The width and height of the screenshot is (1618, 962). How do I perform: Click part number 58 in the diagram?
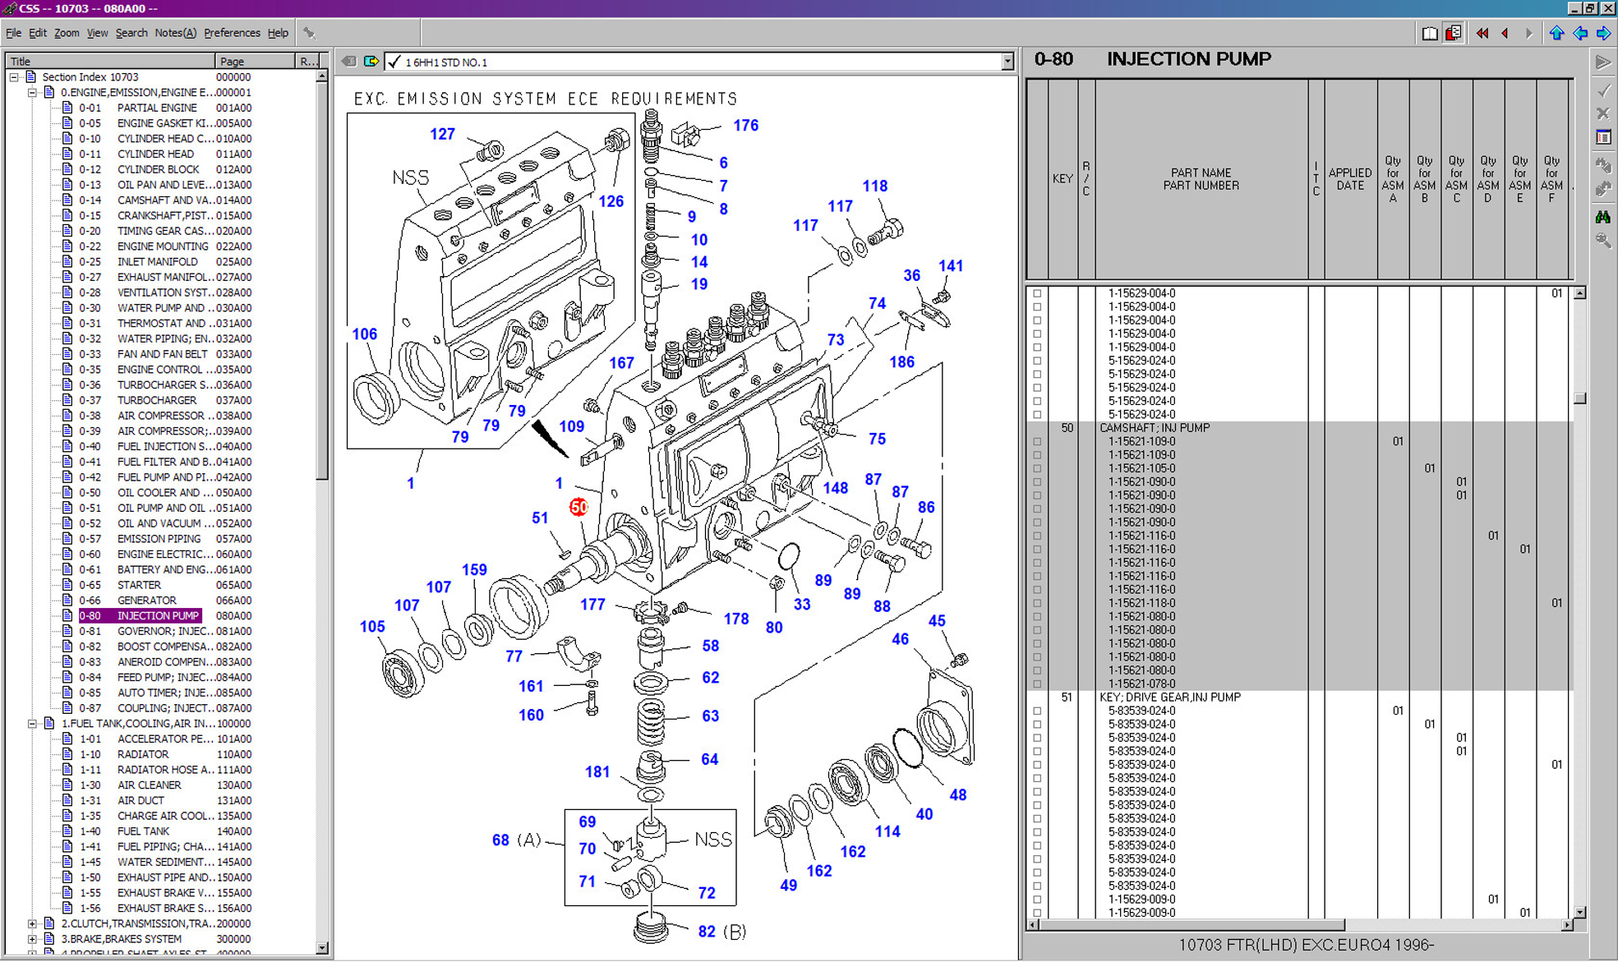710,646
